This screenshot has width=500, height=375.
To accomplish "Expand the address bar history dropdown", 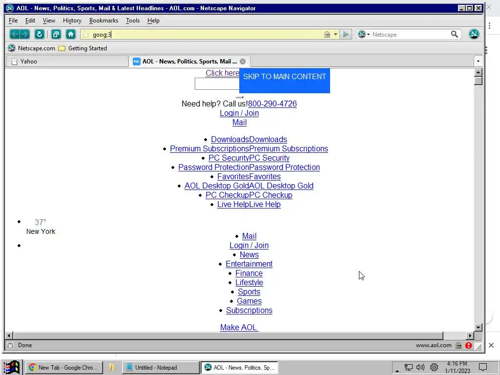I will (335, 34).
